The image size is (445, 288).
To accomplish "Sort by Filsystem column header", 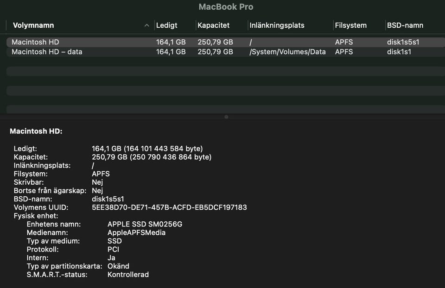I will (350, 25).
